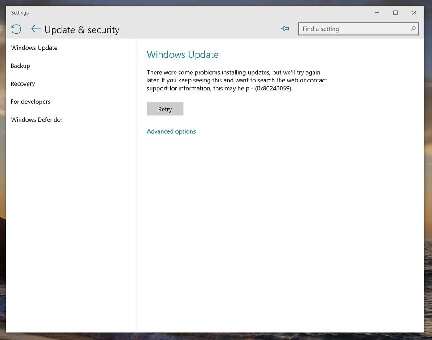Click the Settings label on the title bar

[20, 12]
